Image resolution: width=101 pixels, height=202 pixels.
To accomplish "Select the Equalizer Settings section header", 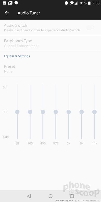I will point(17,56).
